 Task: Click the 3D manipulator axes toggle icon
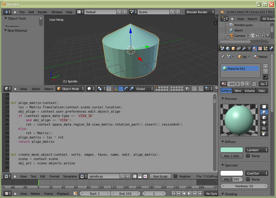click(x=115, y=89)
